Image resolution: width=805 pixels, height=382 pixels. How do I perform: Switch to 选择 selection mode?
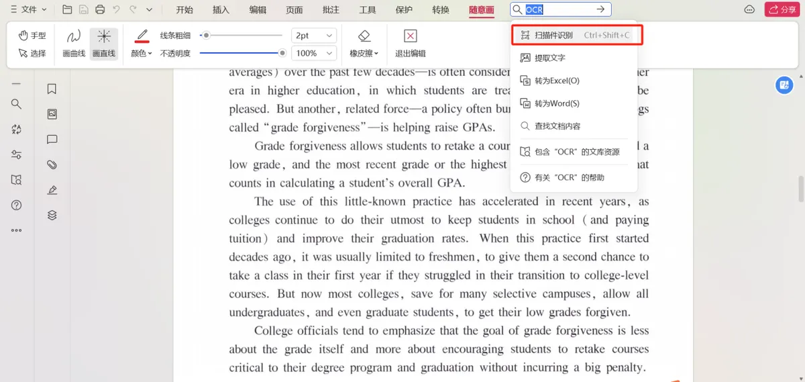pos(32,53)
